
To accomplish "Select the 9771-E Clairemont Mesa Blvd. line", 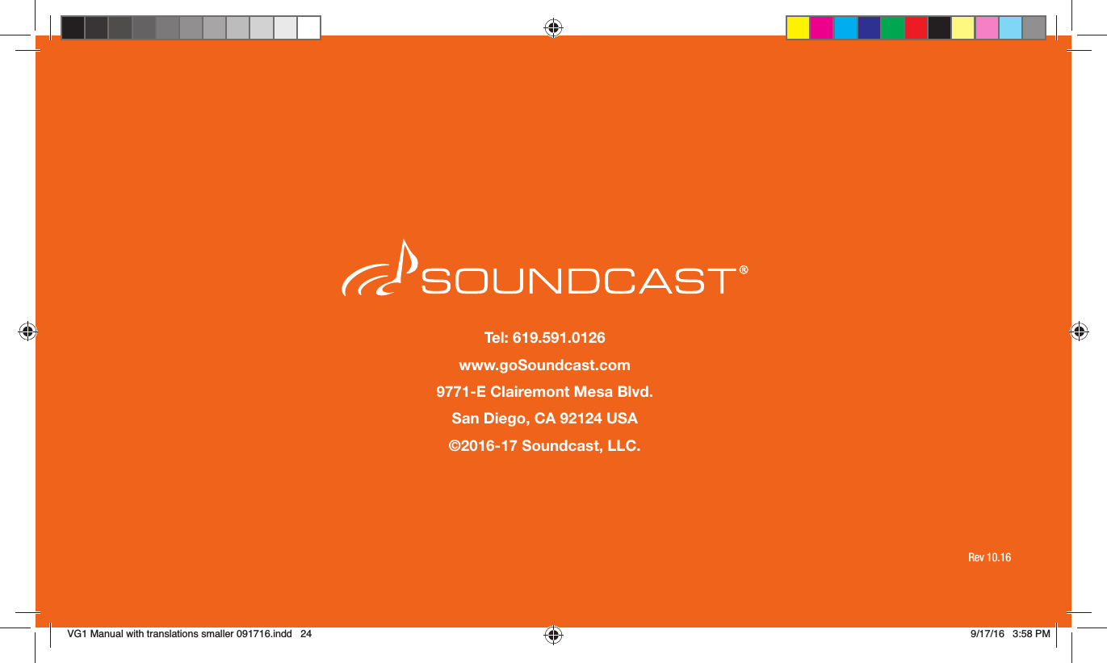I will [x=544, y=392].
